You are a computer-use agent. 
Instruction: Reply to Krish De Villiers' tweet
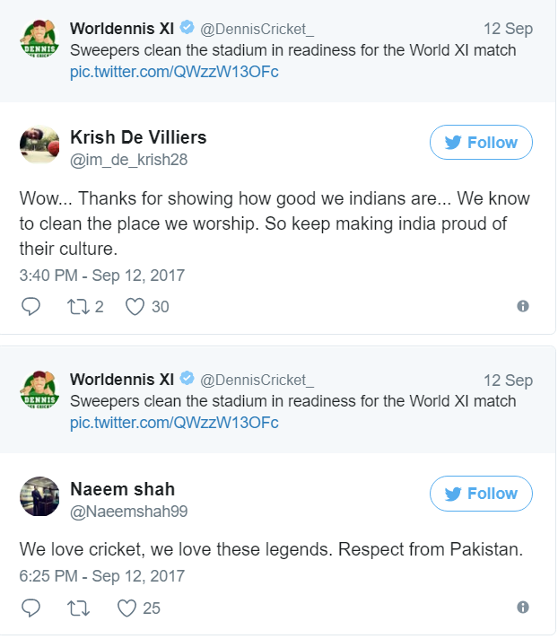tap(31, 307)
